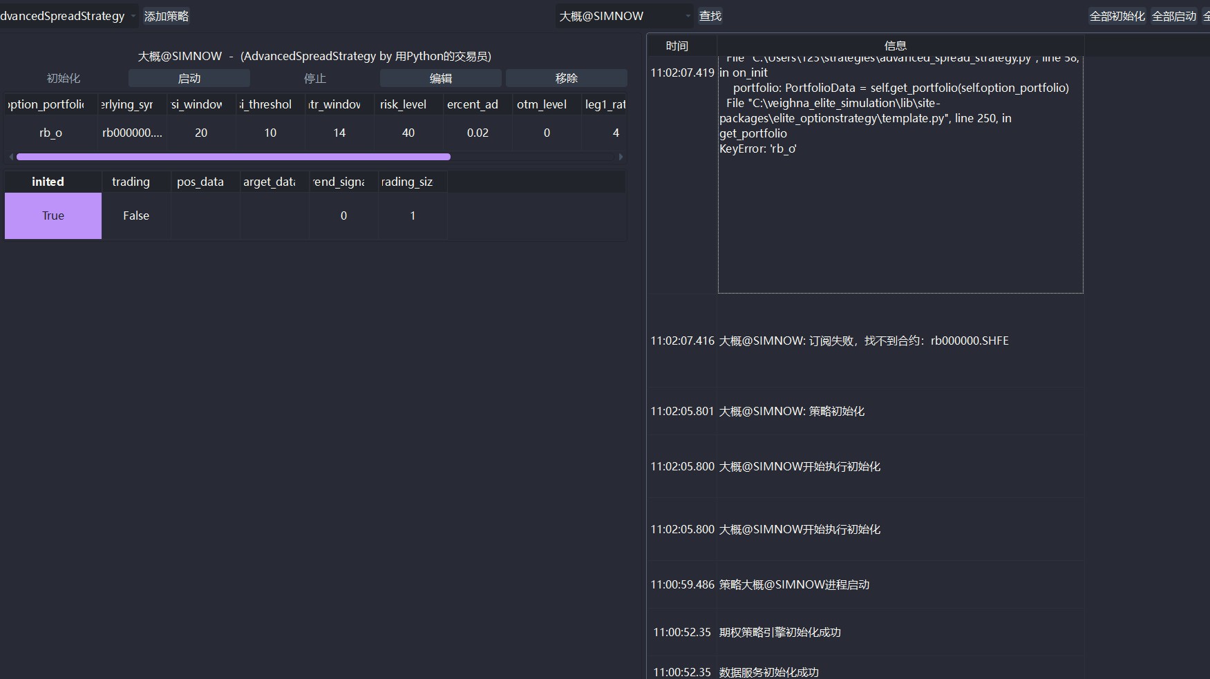This screenshot has height=679, width=1210.
Task: Select the highlighted True inited cell
Action: (x=53, y=216)
